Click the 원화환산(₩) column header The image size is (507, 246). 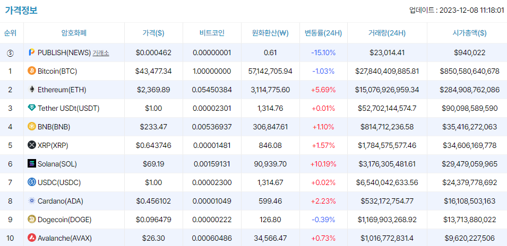coord(270,33)
